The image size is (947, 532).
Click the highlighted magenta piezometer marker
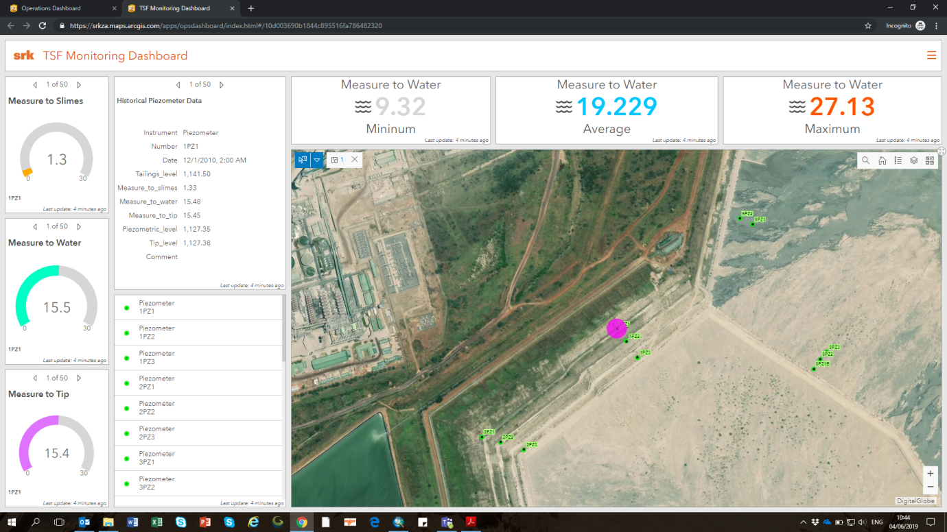(617, 328)
